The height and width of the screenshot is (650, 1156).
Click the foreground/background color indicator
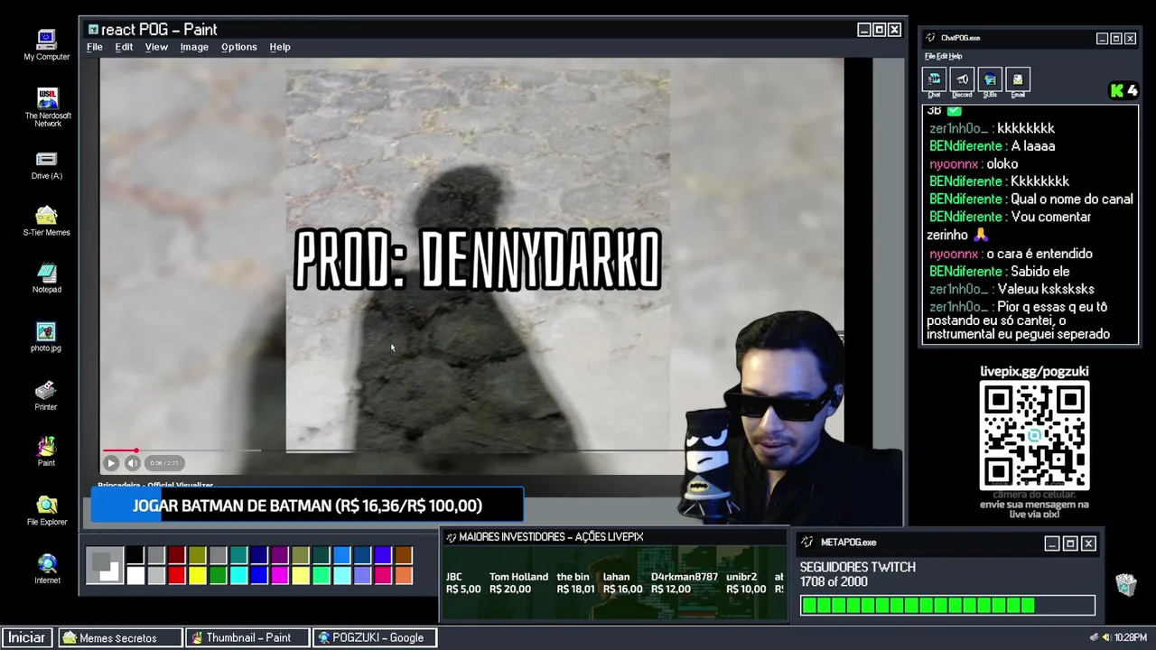tap(105, 566)
